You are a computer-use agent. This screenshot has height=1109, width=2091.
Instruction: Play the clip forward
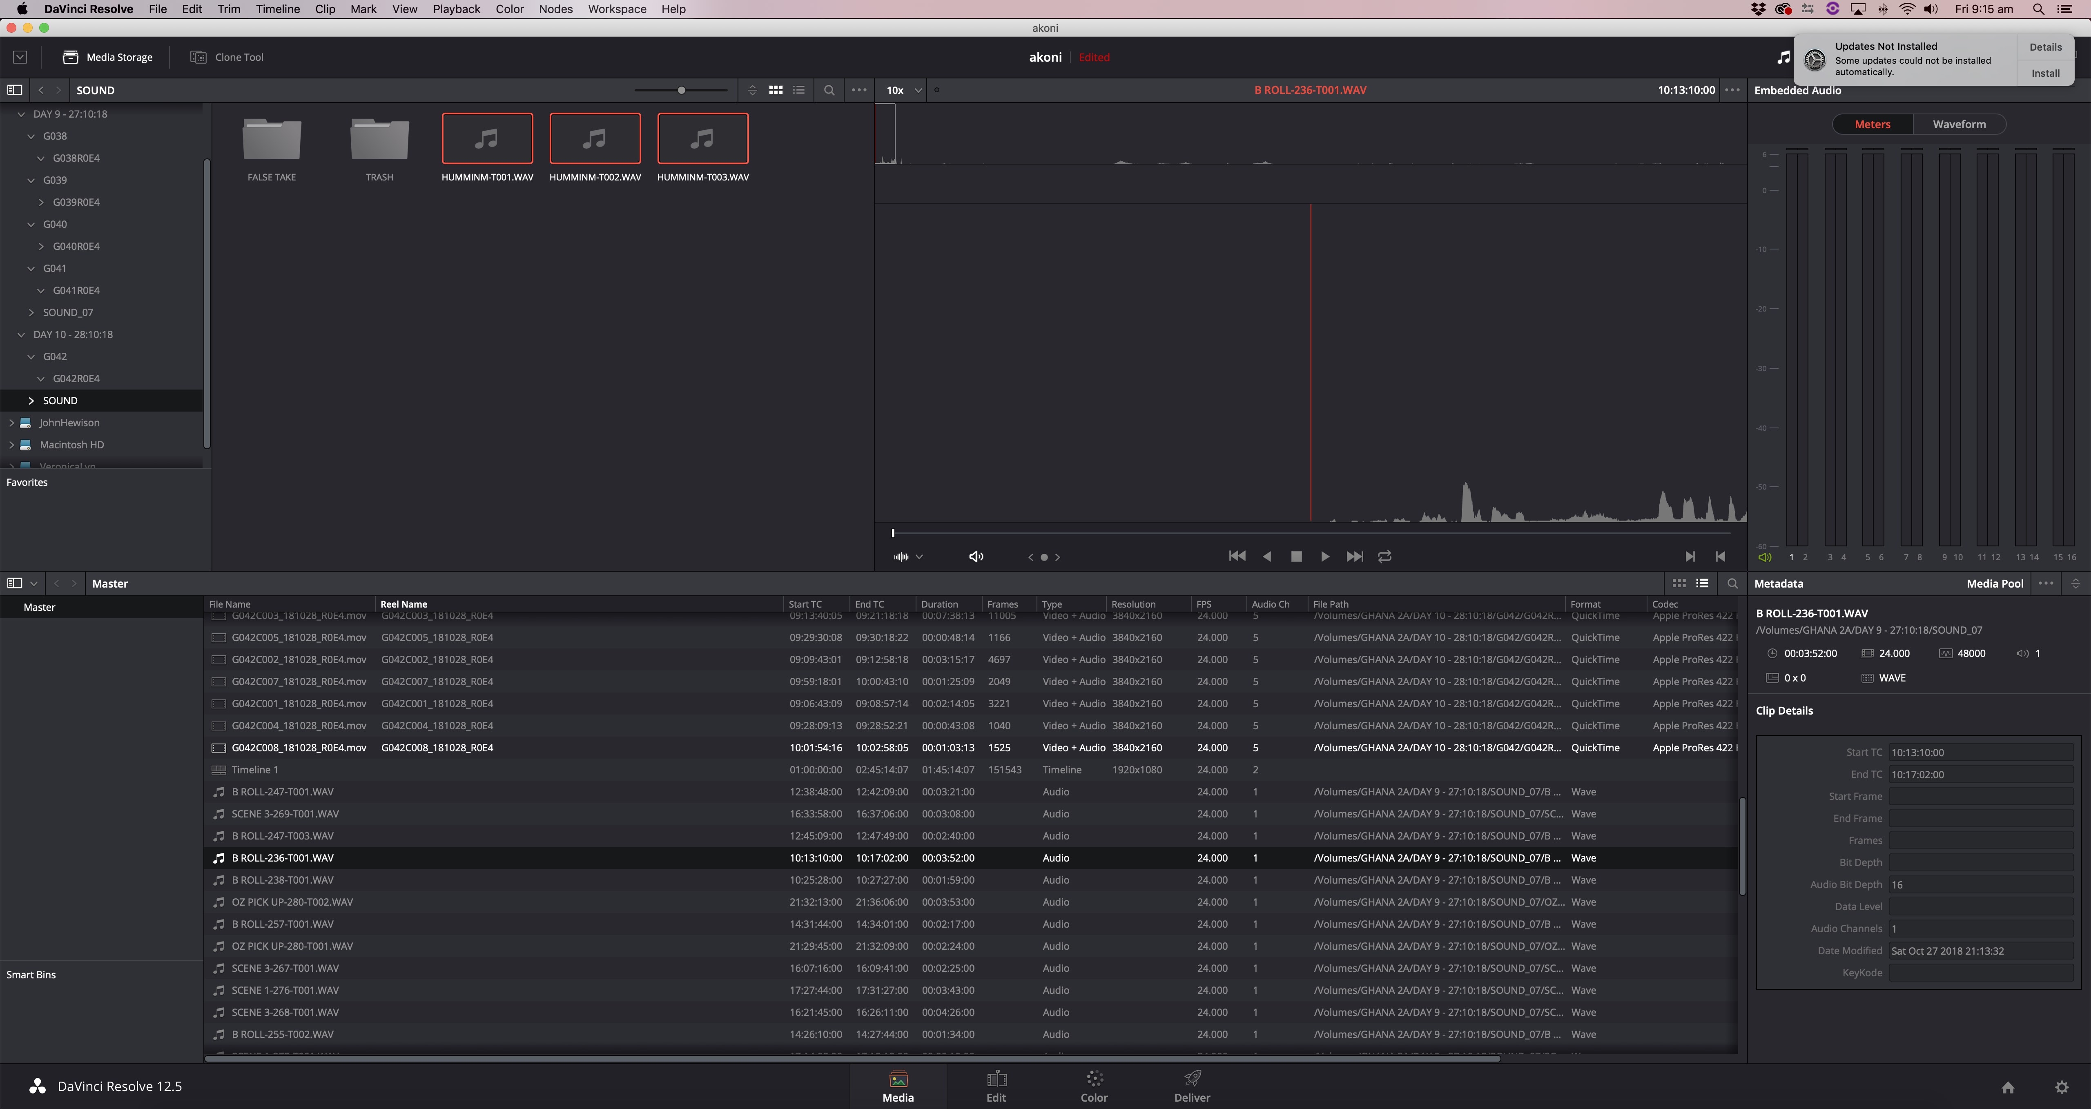[x=1325, y=556]
